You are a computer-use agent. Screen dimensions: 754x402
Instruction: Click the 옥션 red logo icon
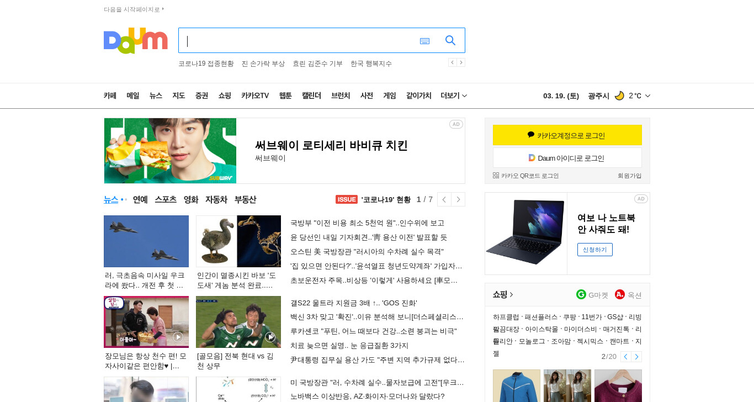(x=620, y=294)
